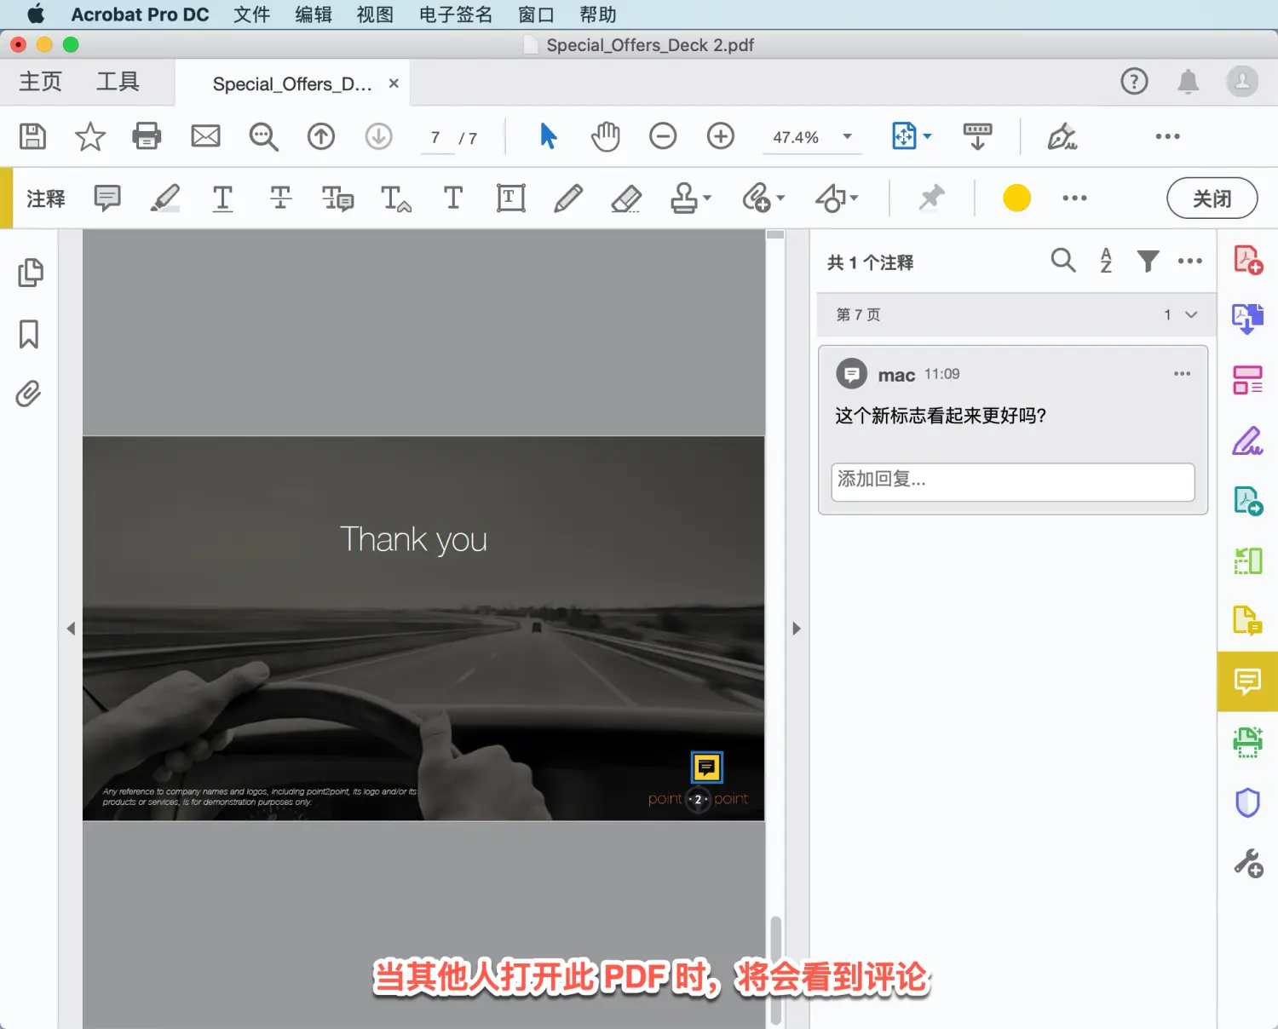1278x1029 pixels.
Task: Print the document using printer icon
Action: (147, 136)
